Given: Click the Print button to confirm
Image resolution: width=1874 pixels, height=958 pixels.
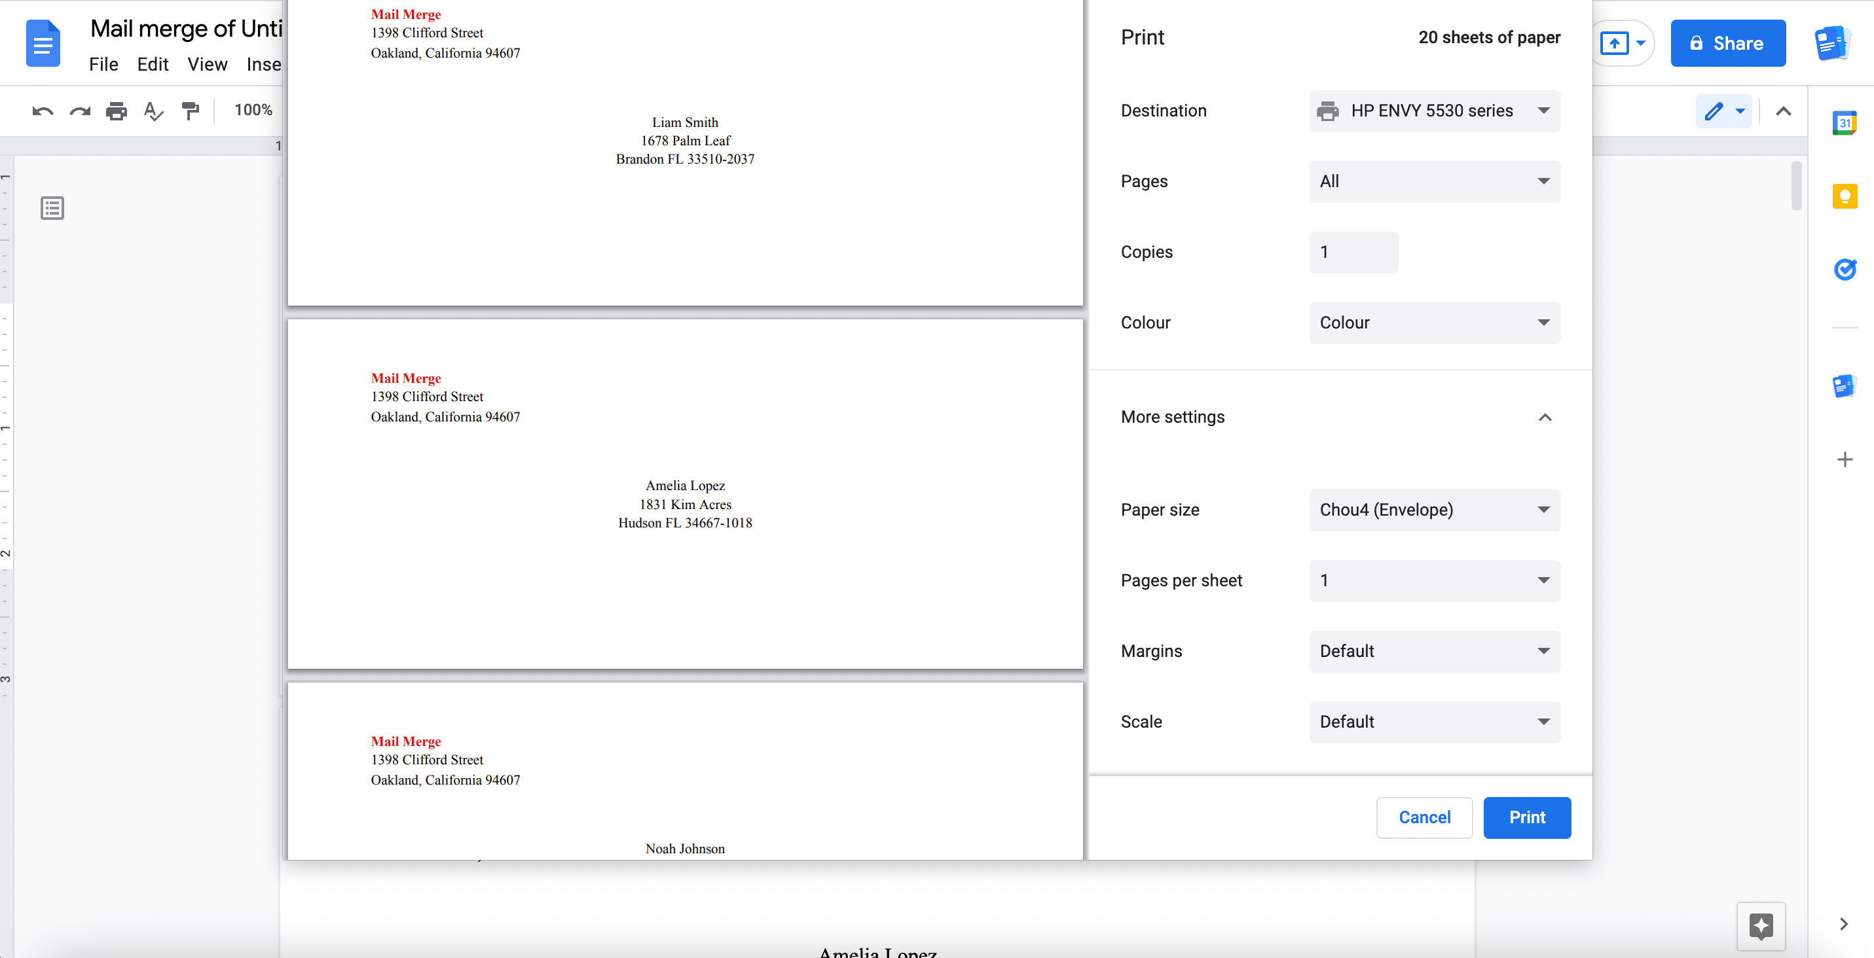Looking at the screenshot, I should tap(1528, 817).
